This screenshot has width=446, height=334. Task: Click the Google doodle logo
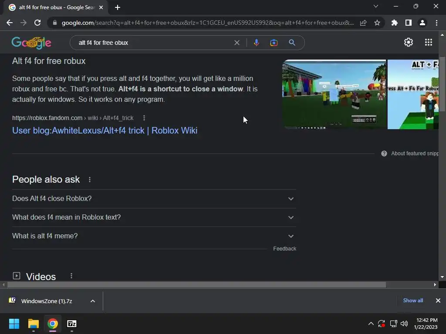coord(31,43)
